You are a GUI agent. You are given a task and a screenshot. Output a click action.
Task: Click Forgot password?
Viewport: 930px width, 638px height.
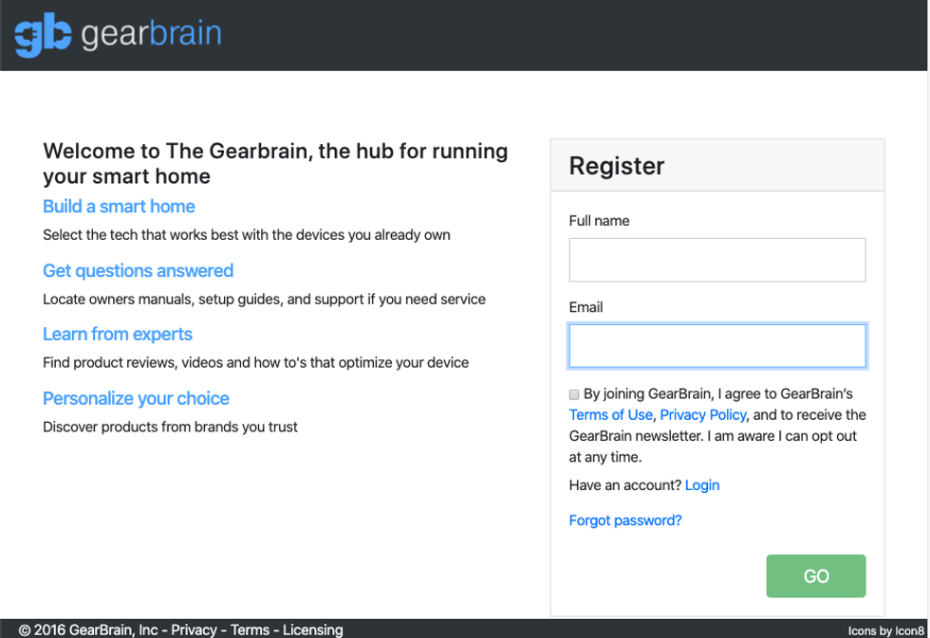(624, 520)
